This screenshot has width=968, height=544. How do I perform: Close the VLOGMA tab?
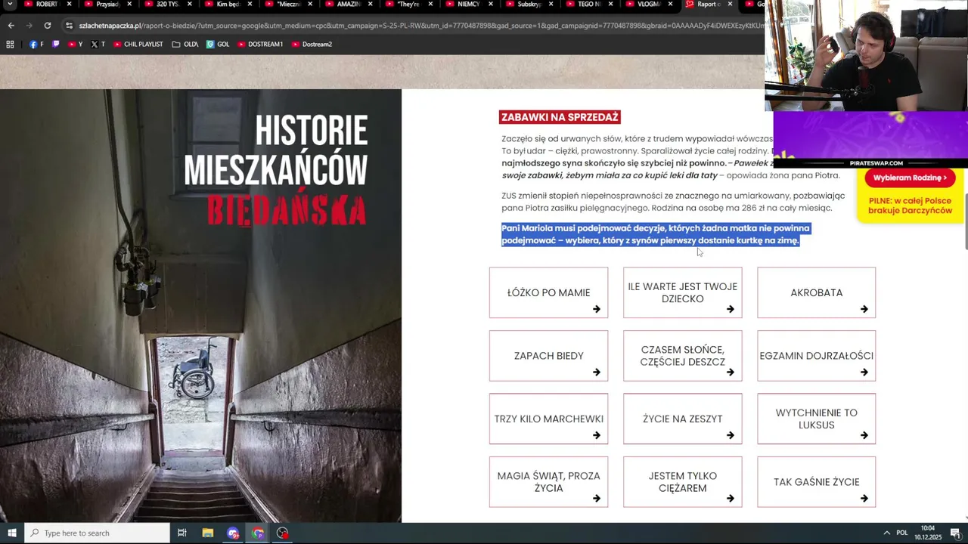pos(671,5)
